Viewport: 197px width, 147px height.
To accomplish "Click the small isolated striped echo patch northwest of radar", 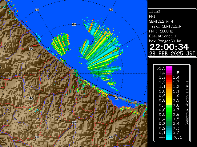I will click(x=60, y=44).
